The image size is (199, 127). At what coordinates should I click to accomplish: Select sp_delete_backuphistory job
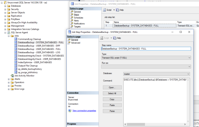tap(30, 69)
